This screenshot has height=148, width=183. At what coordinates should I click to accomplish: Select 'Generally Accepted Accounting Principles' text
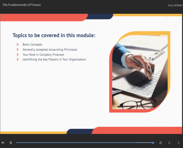(50, 50)
